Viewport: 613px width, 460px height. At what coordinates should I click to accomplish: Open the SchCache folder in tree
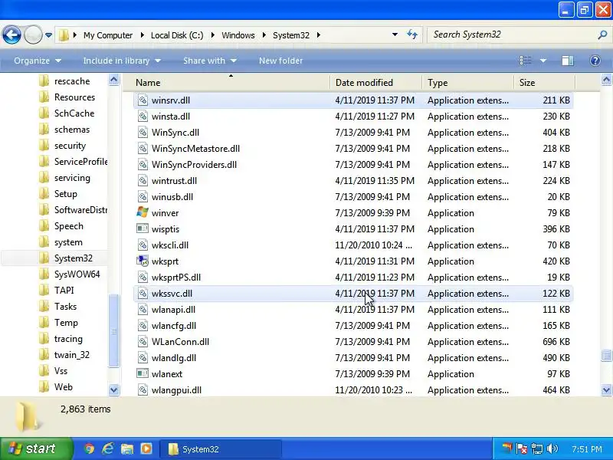(x=74, y=113)
